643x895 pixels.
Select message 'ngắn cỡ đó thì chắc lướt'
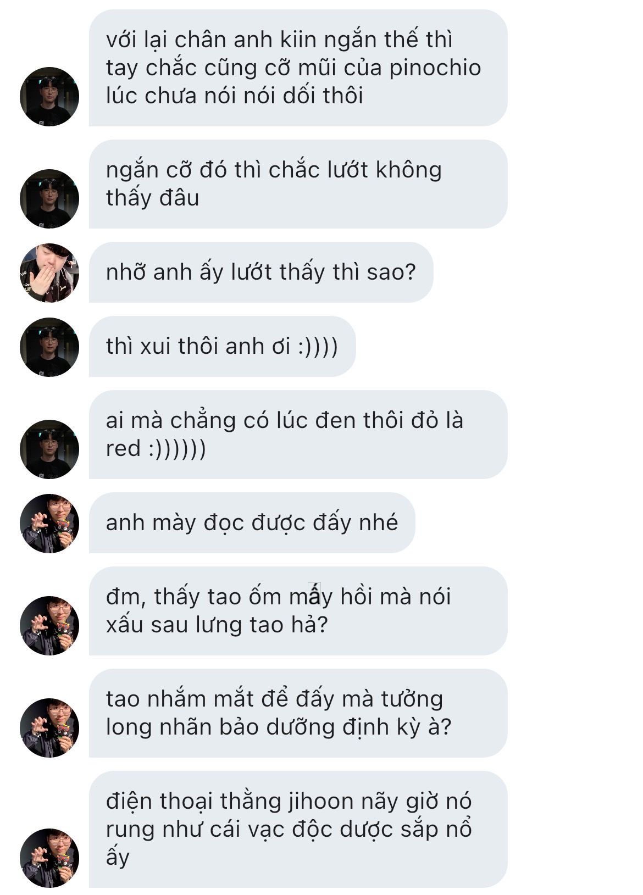[x=298, y=184]
